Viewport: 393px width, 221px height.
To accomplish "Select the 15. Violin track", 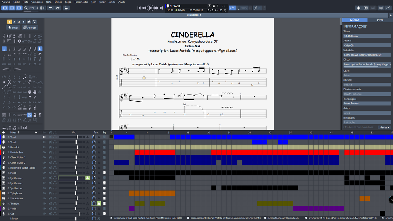I will (x=11, y=208).
